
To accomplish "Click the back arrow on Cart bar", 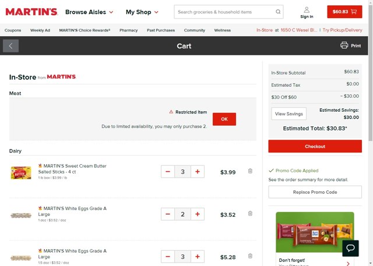I will [x=10, y=46].
